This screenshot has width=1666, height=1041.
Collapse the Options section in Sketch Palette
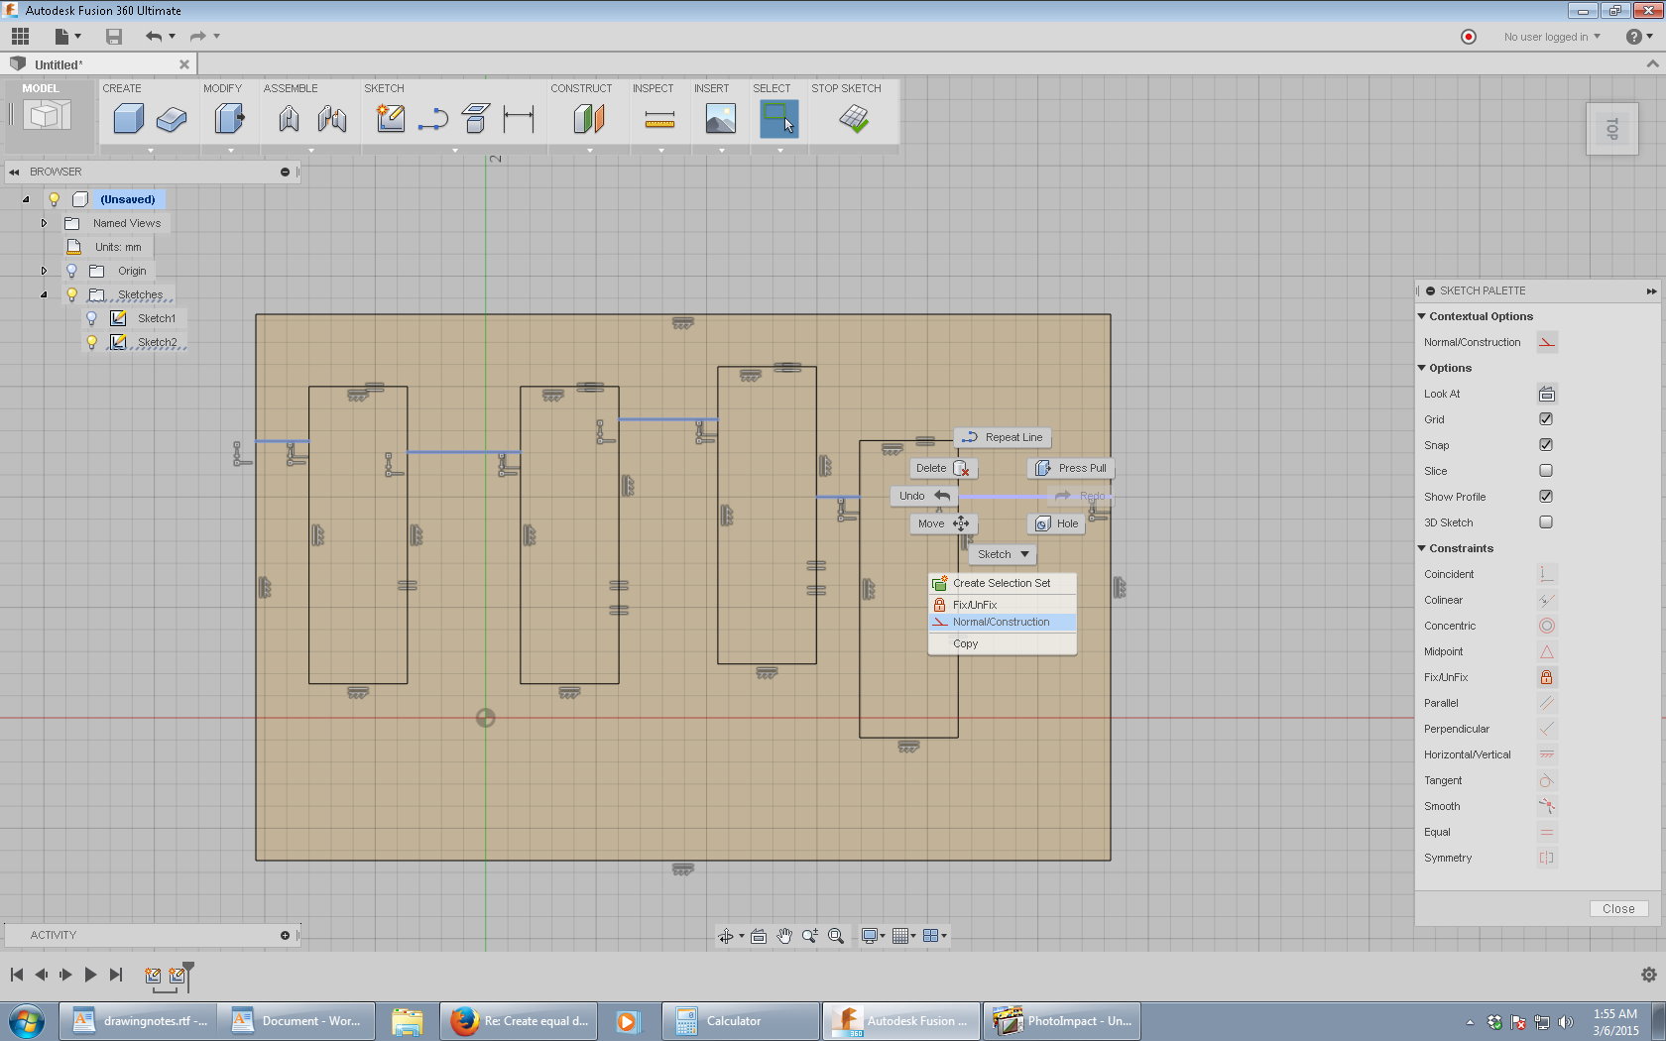click(x=1421, y=368)
